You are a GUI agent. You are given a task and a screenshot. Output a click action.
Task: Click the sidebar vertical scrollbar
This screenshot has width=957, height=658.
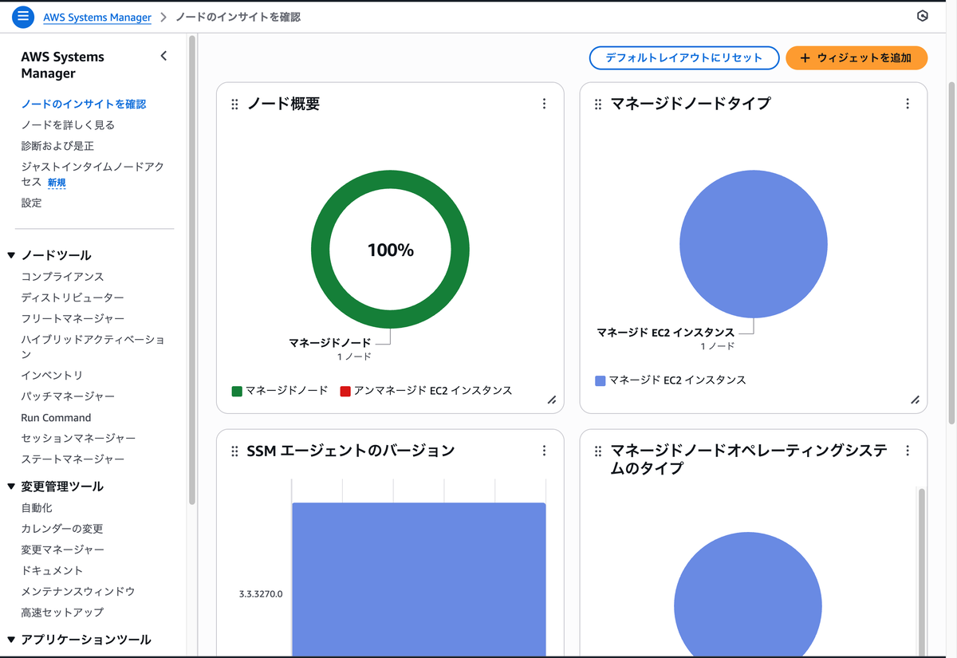pos(192,271)
